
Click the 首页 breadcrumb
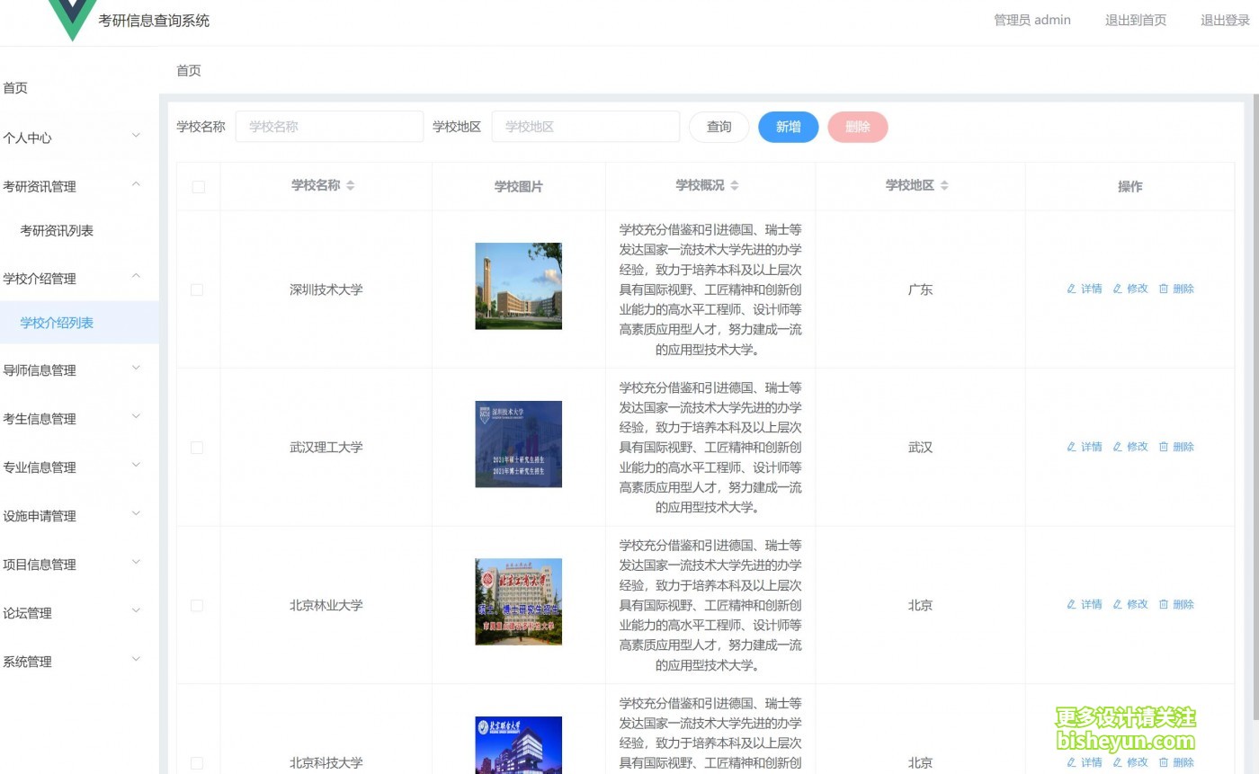(x=189, y=70)
